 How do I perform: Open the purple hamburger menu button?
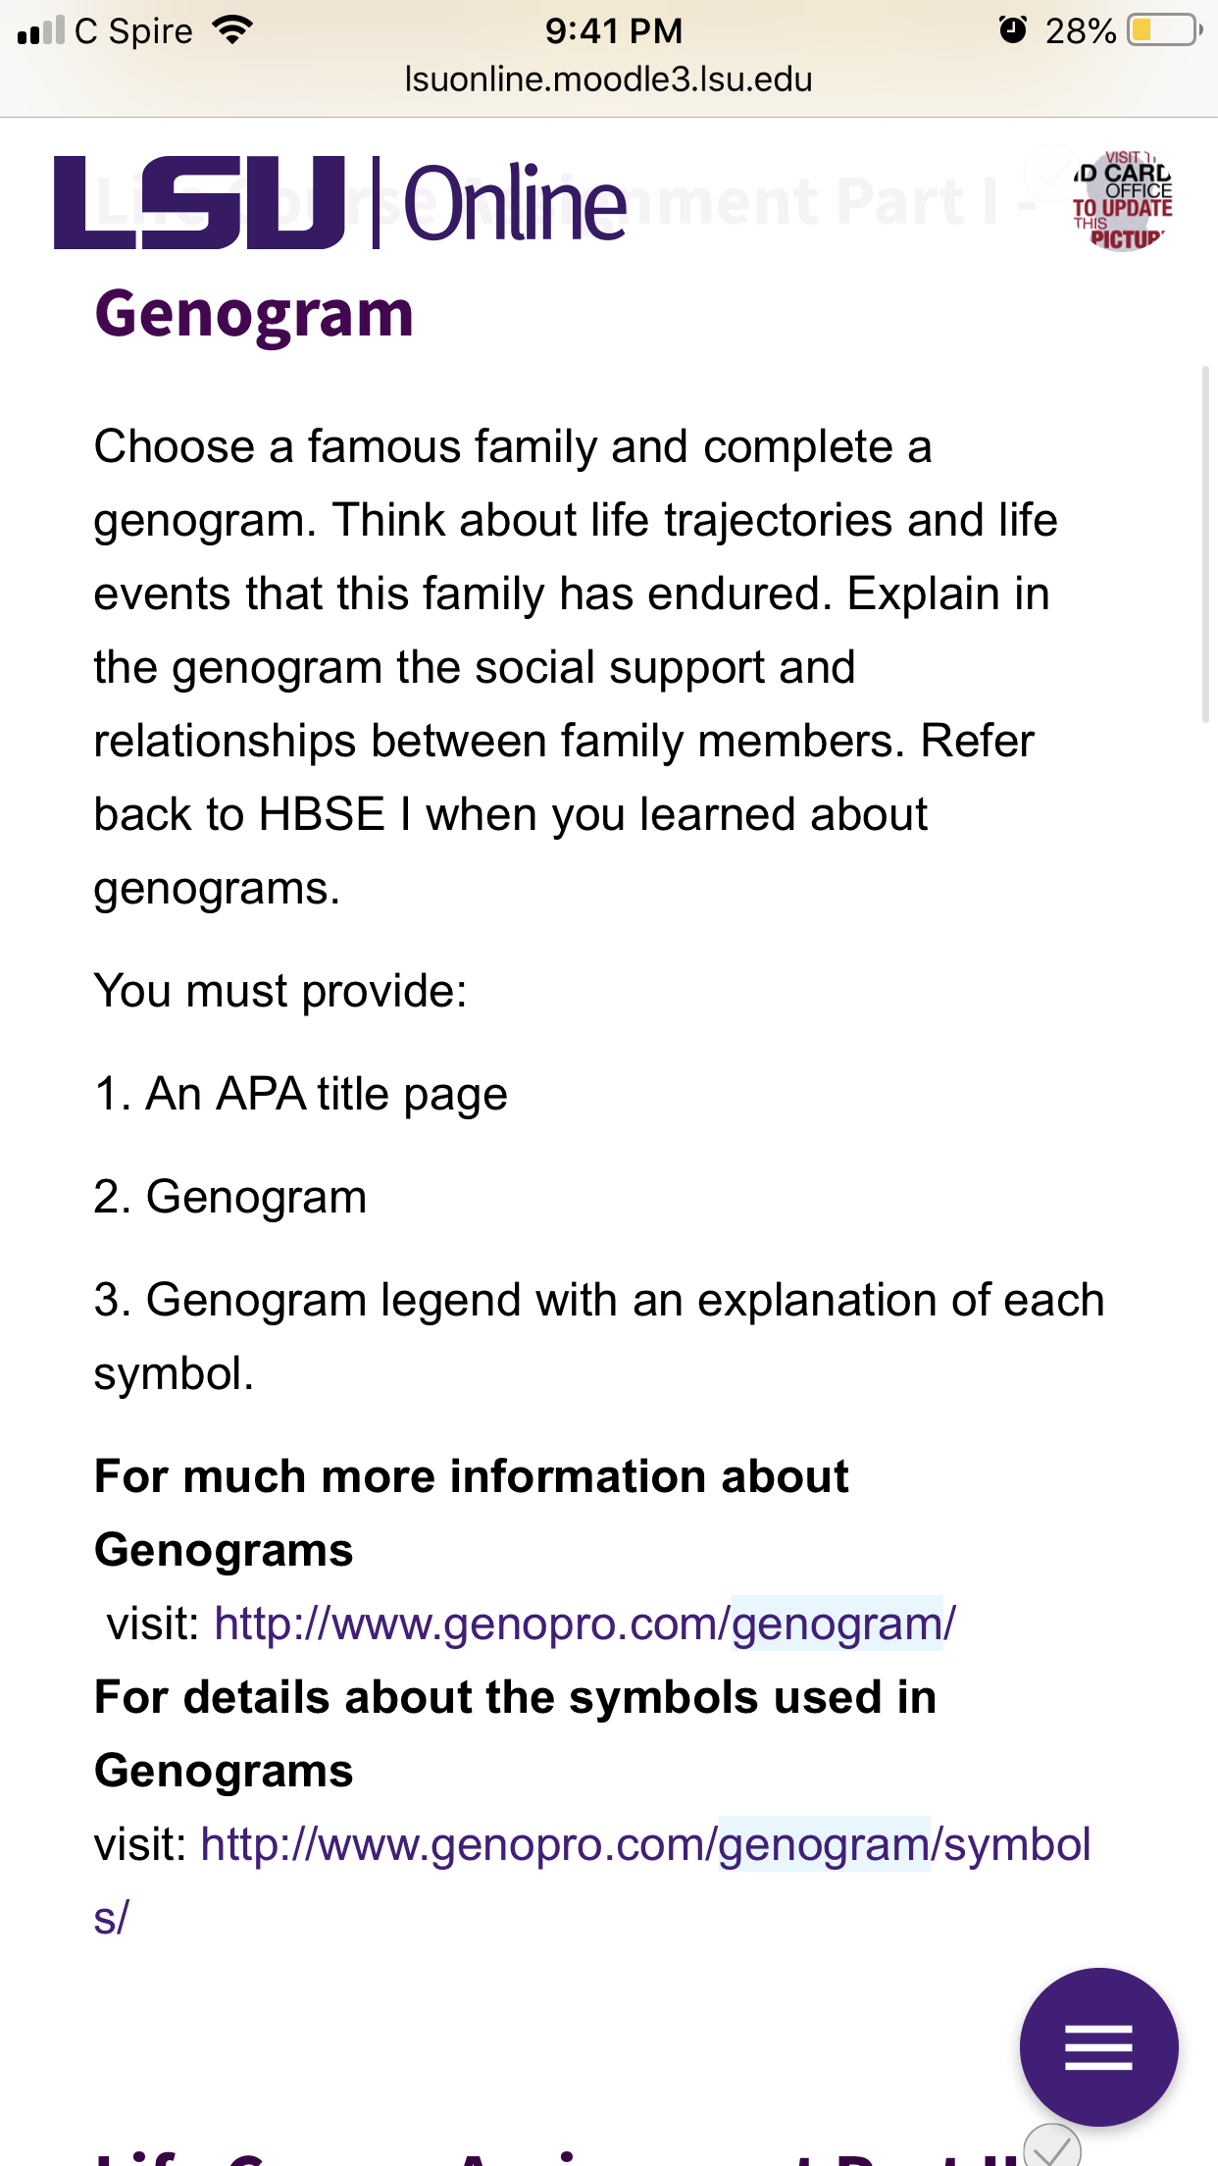click(1098, 2047)
